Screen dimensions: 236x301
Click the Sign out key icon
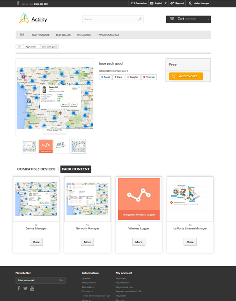point(172,3)
